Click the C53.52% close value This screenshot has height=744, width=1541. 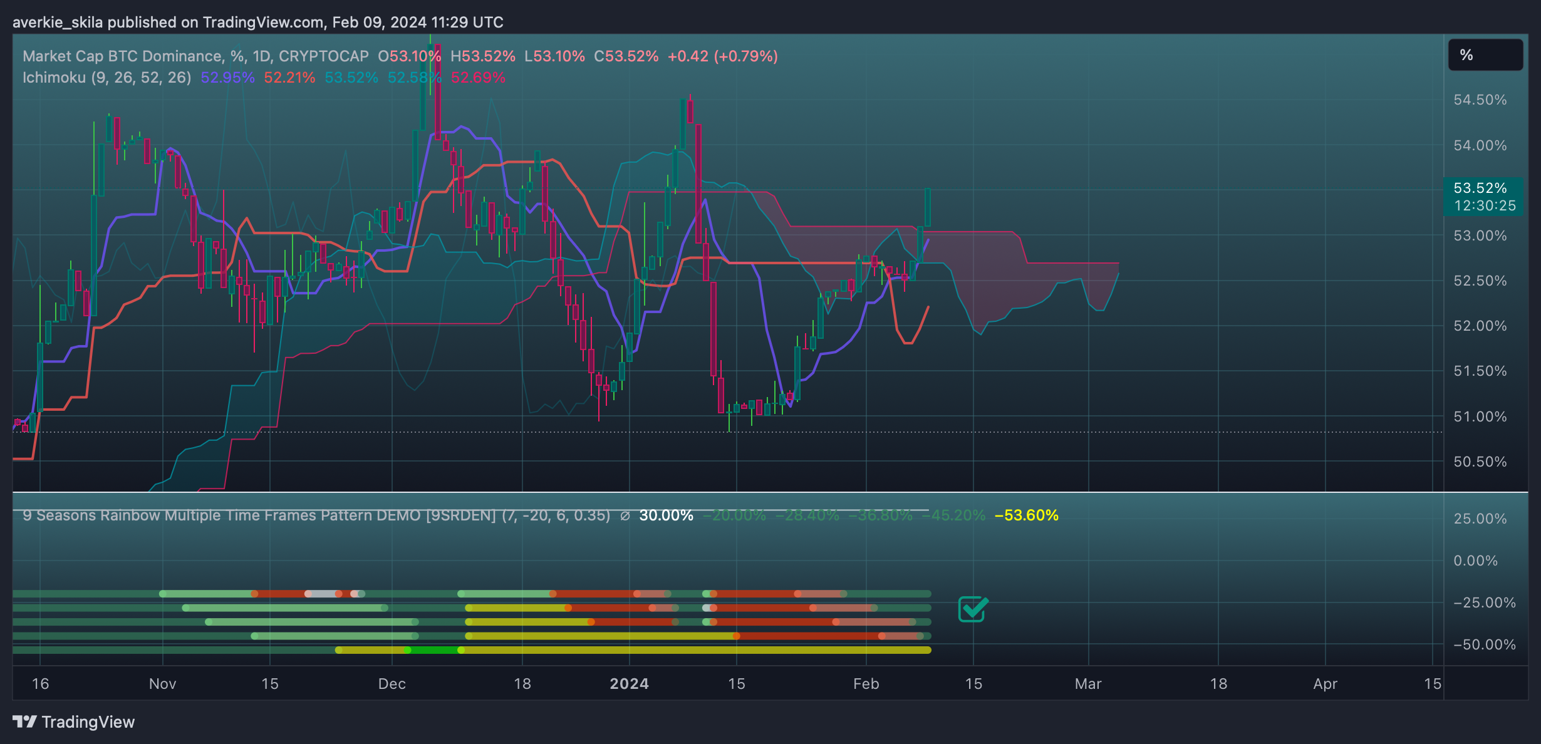[626, 56]
